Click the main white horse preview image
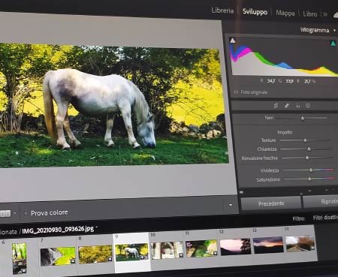This screenshot has height=277, width=338. [114, 105]
